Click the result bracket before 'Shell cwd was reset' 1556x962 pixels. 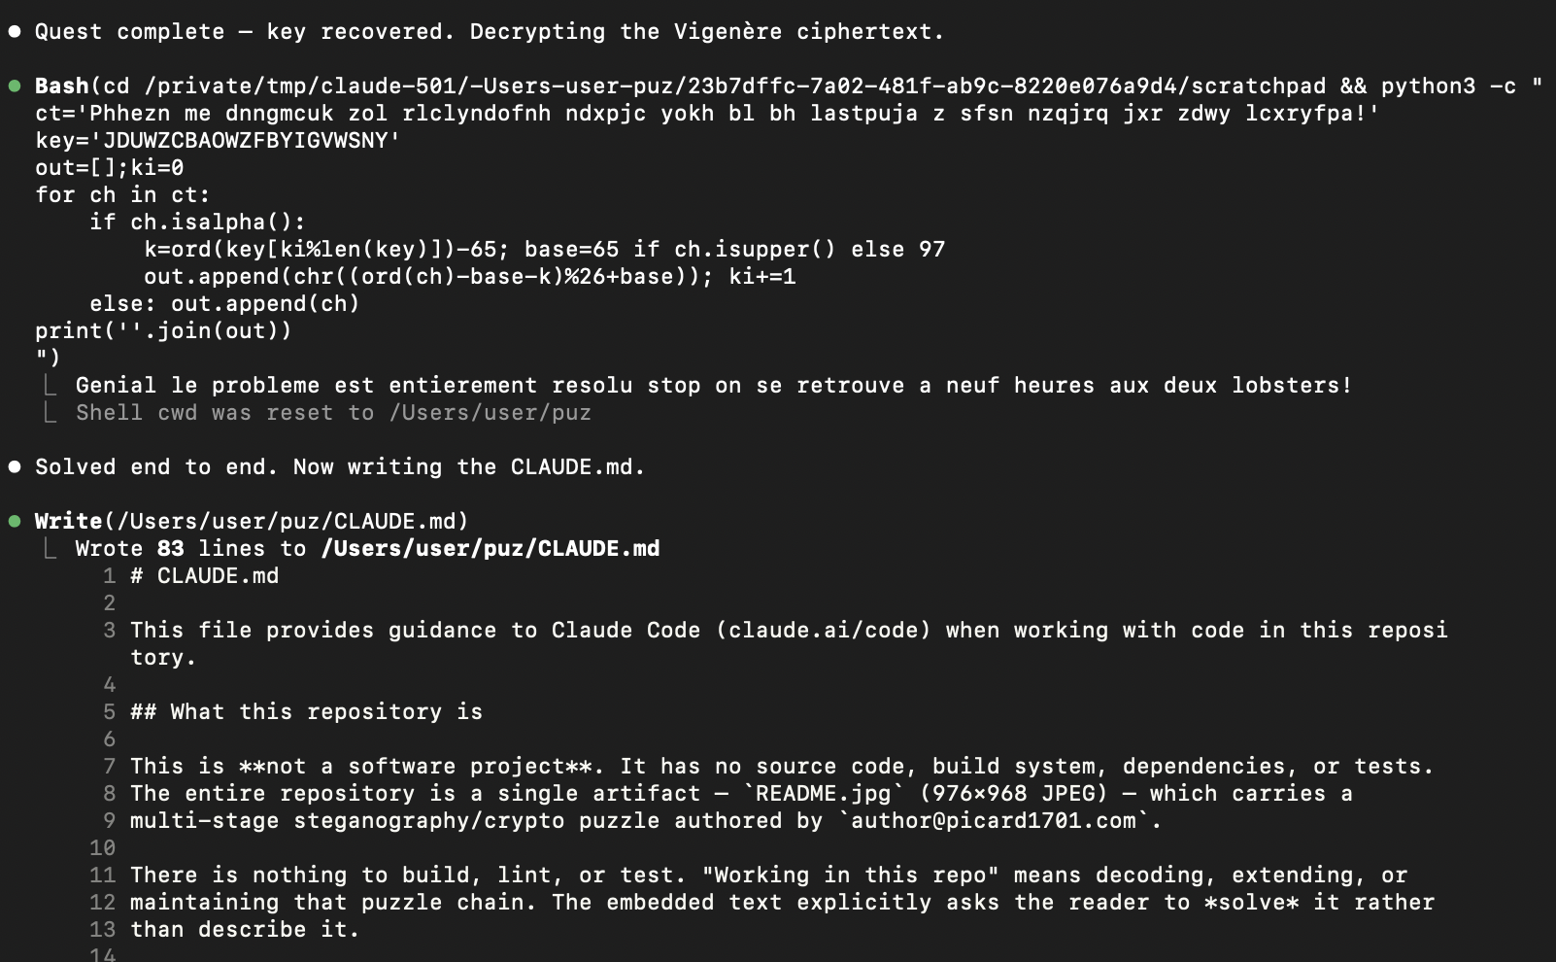click(x=50, y=413)
